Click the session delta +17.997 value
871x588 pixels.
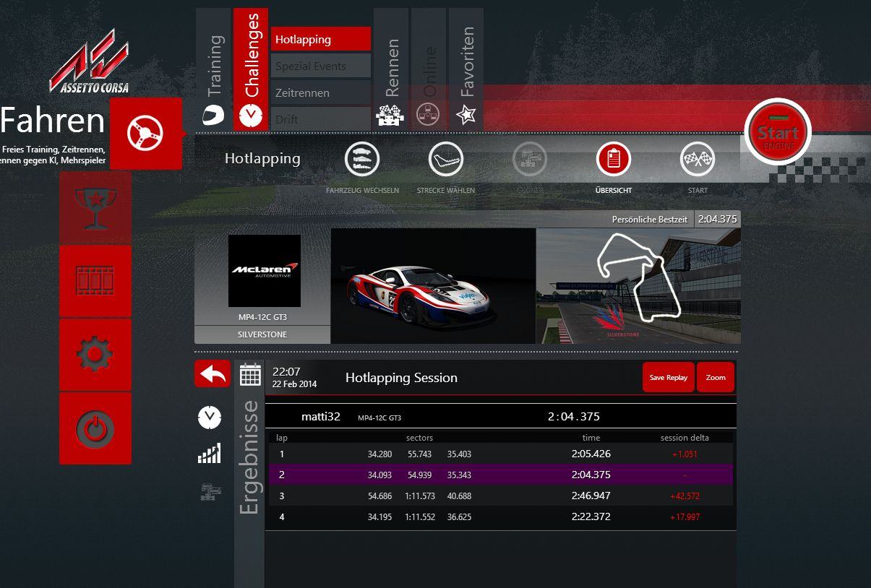(x=685, y=517)
